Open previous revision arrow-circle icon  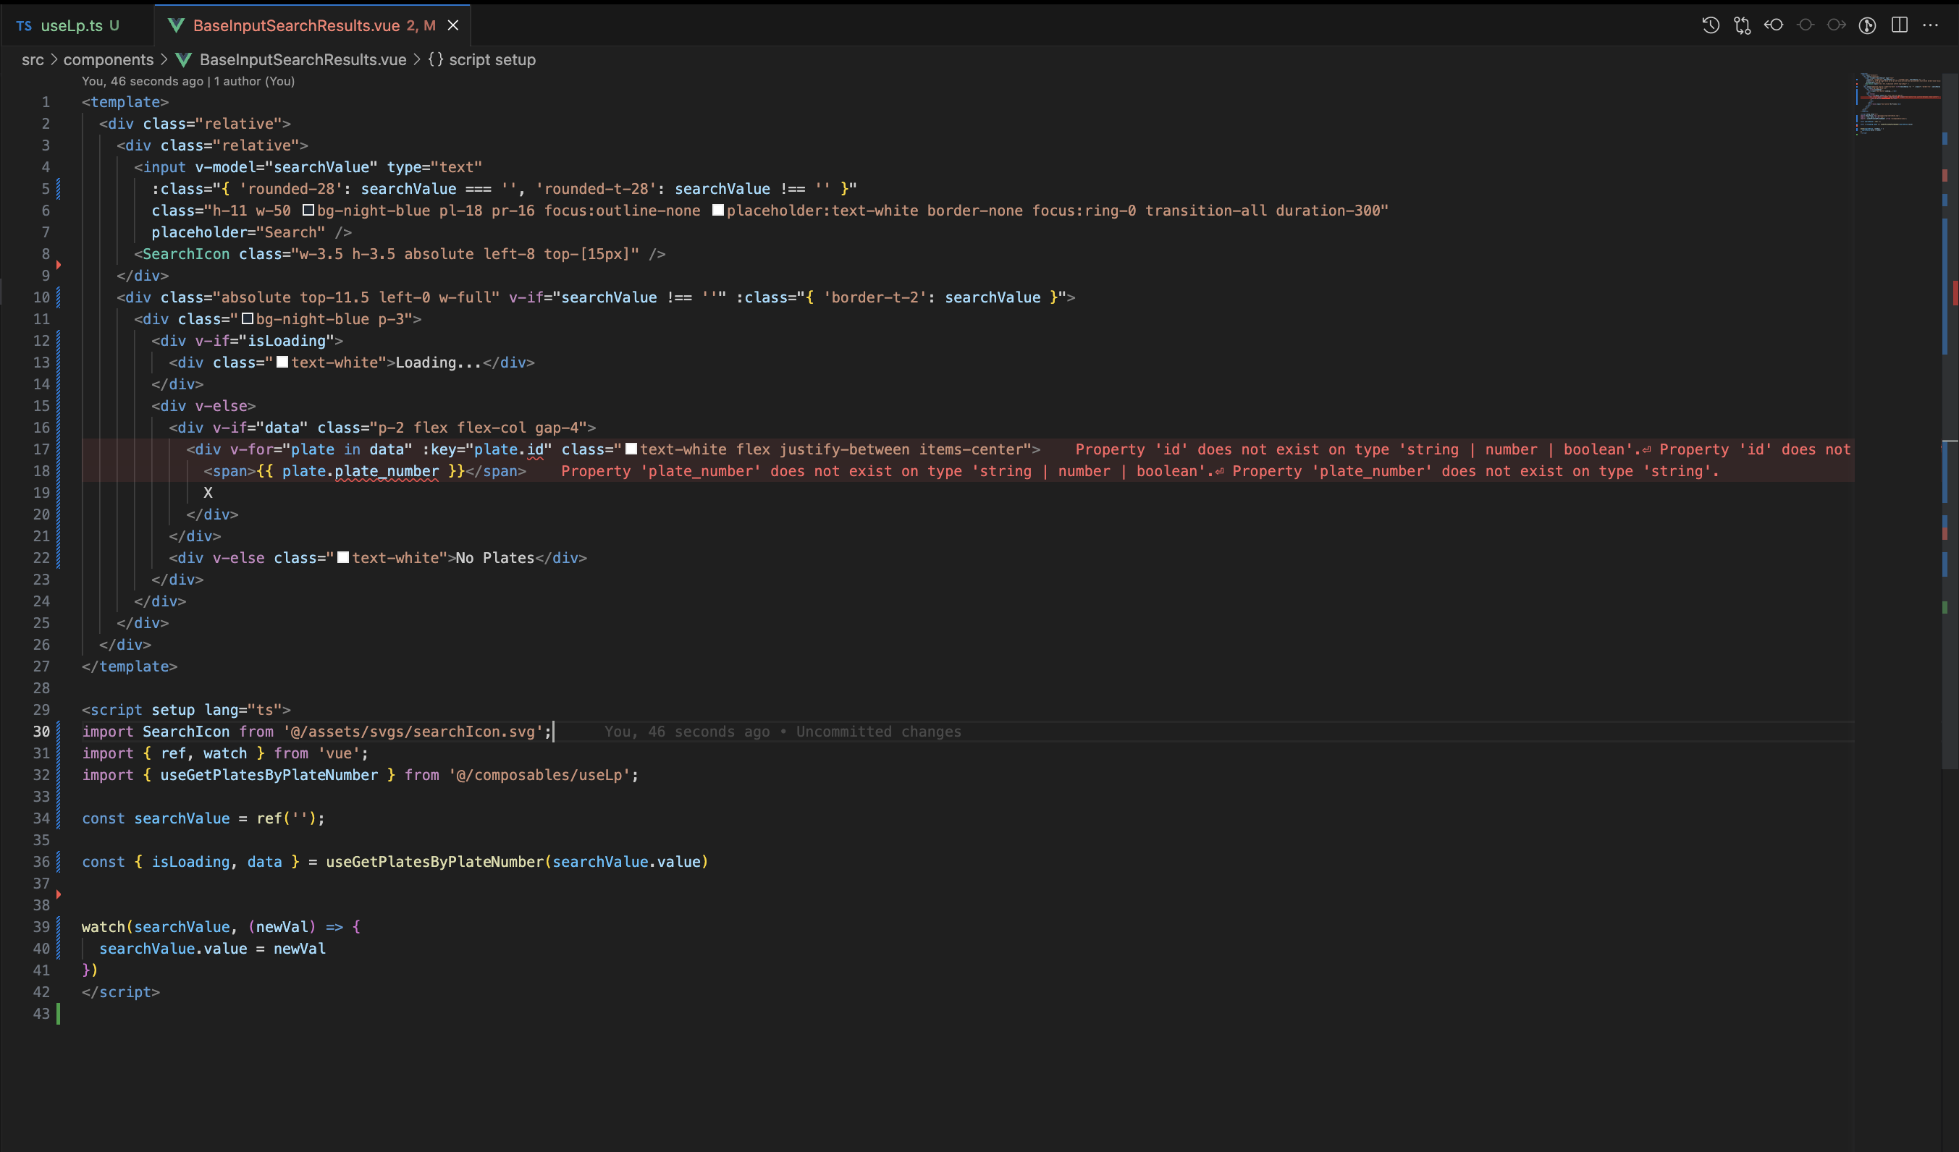point(1773,25)
